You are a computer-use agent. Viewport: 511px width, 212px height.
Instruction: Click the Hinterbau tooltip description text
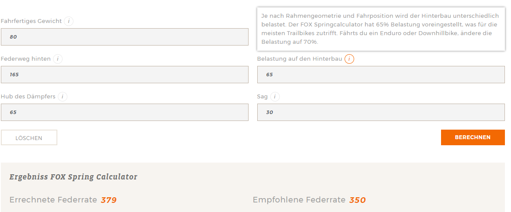380,29
